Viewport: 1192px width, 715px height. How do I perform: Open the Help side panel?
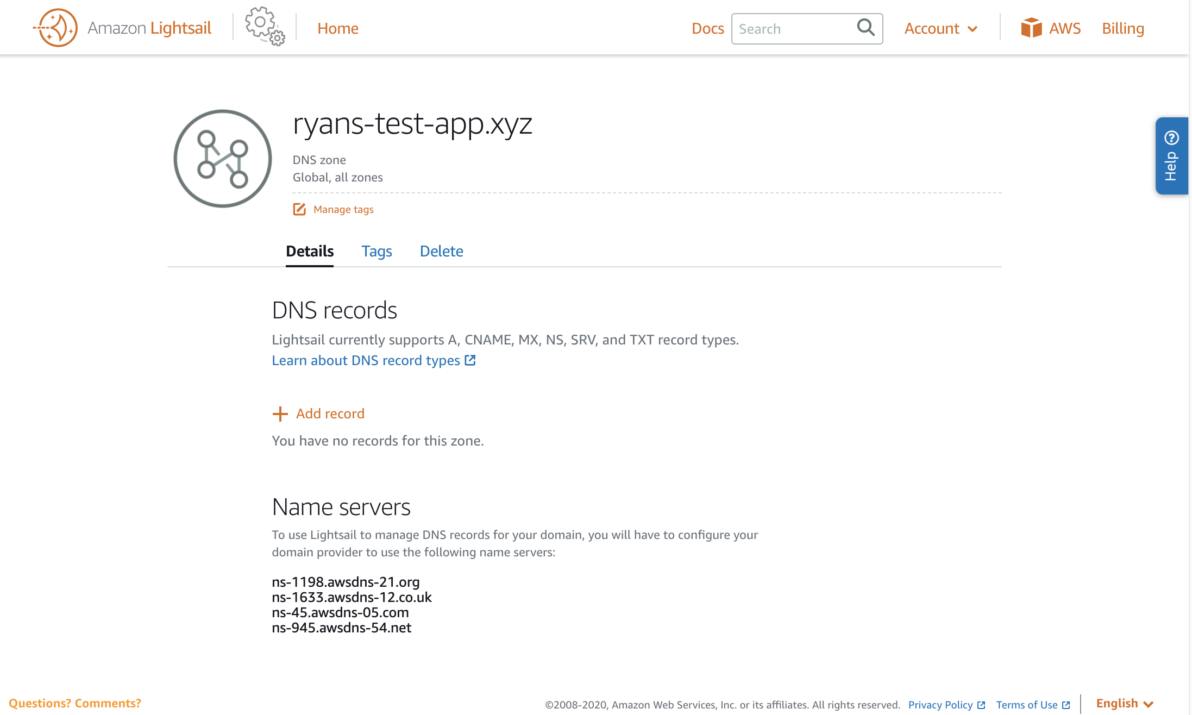click(1171, 156)
